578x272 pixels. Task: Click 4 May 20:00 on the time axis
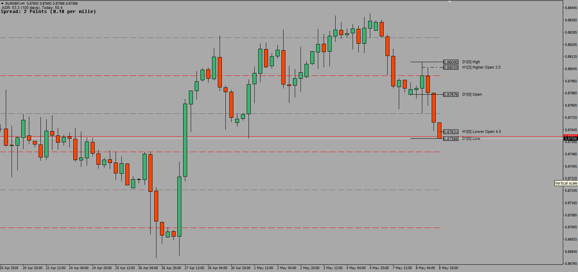379,268
